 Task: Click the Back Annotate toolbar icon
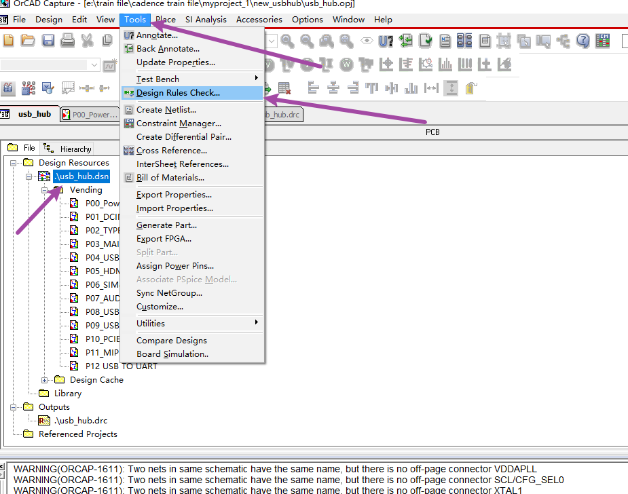tap(406, 41)
